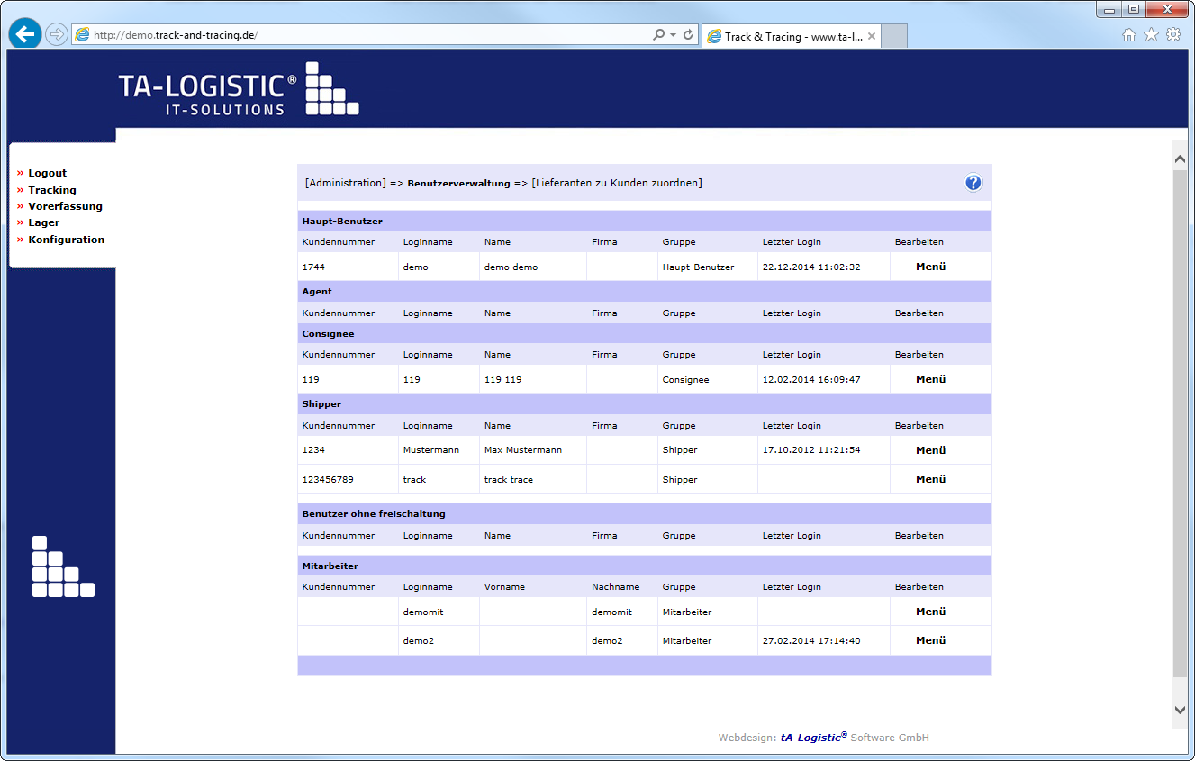Close the Track & Tracing tab

[x=872, y=36]
